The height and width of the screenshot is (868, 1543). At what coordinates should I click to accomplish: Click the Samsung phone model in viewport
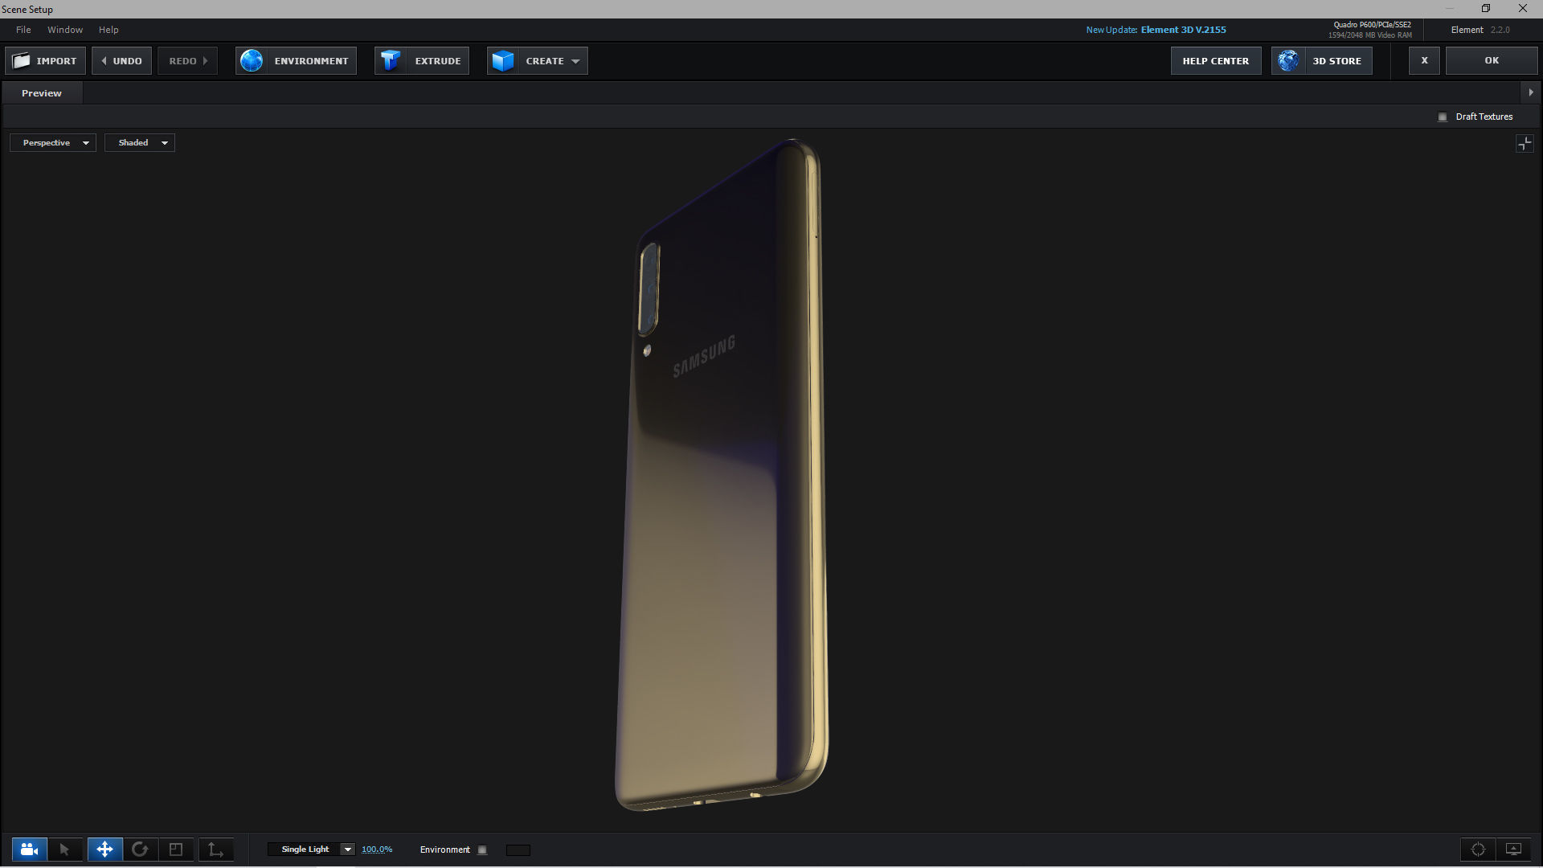pos(721,474)
